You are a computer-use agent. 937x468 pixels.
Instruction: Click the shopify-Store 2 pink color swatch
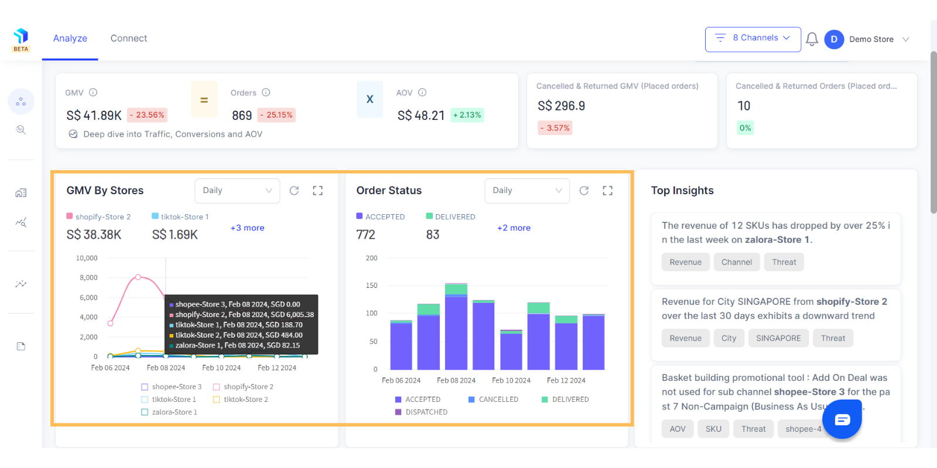pos(70,216)
